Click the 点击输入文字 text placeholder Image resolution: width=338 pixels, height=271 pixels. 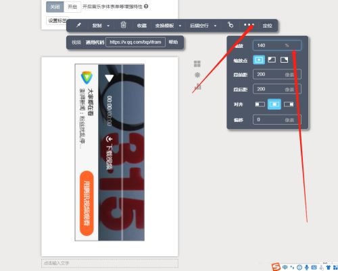(x=110, y=263)
